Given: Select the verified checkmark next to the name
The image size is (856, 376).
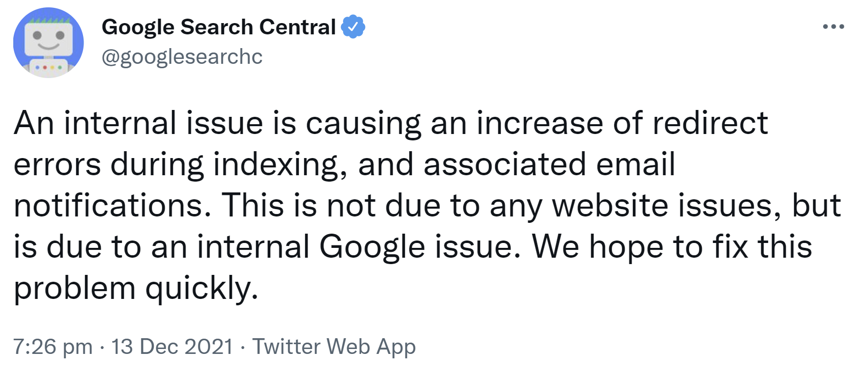Looking at the screenshot, I should coord(352,27).
